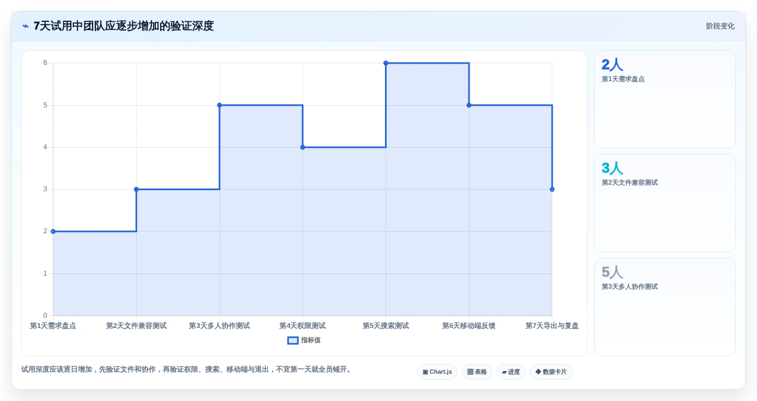Click x-axis label 第6天移动端反馈
757x401 pixels.
[x=469, y=326]
